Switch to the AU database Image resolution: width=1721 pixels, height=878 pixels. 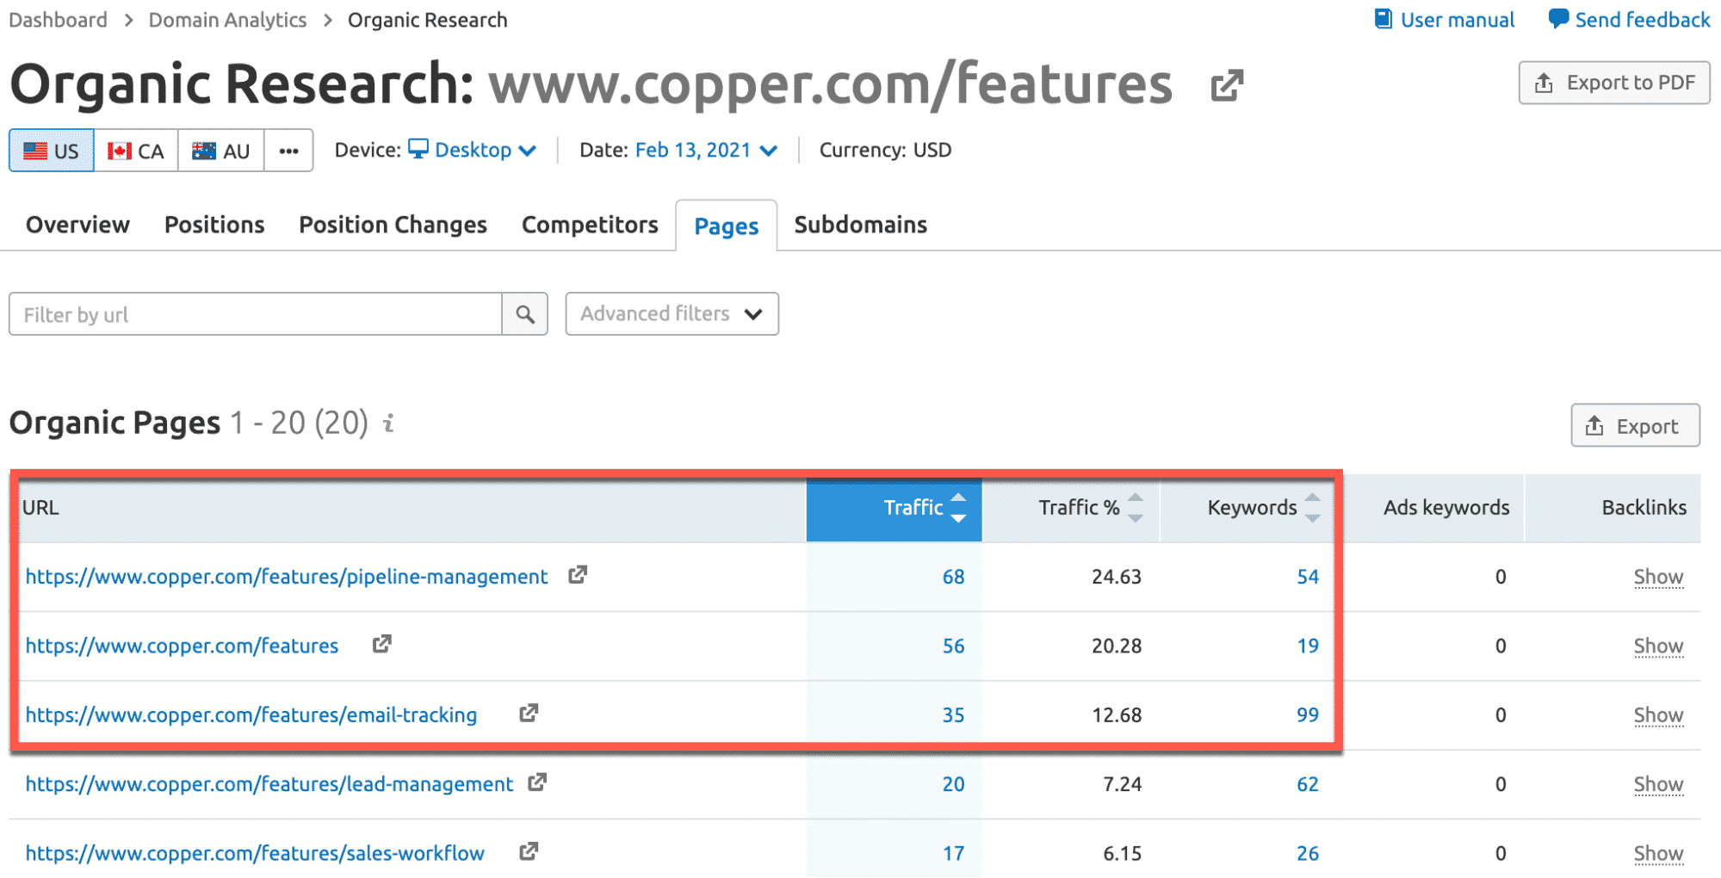click(221, 151)
